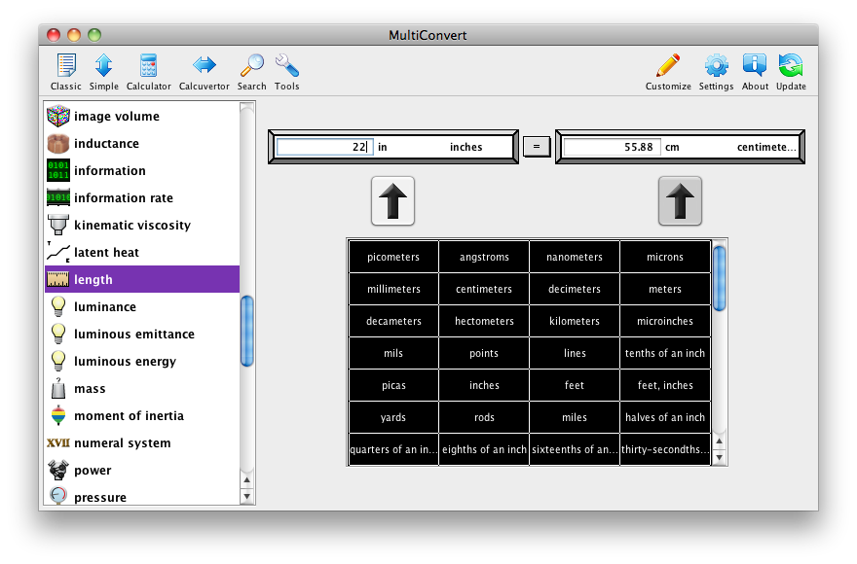Choose decimeters unit
The image size is (857, 564).
point(575,289)
